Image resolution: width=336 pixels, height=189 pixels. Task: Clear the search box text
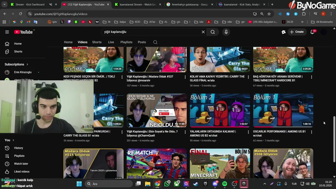point(203,32)
